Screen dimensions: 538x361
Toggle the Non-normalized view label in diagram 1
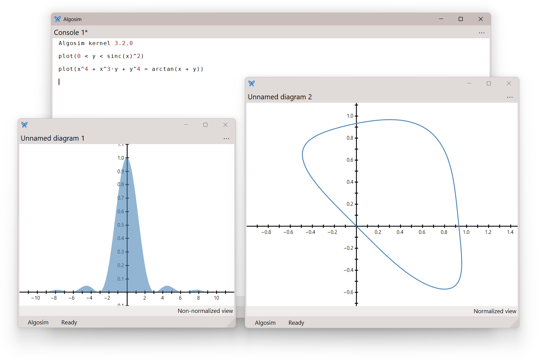205,311
